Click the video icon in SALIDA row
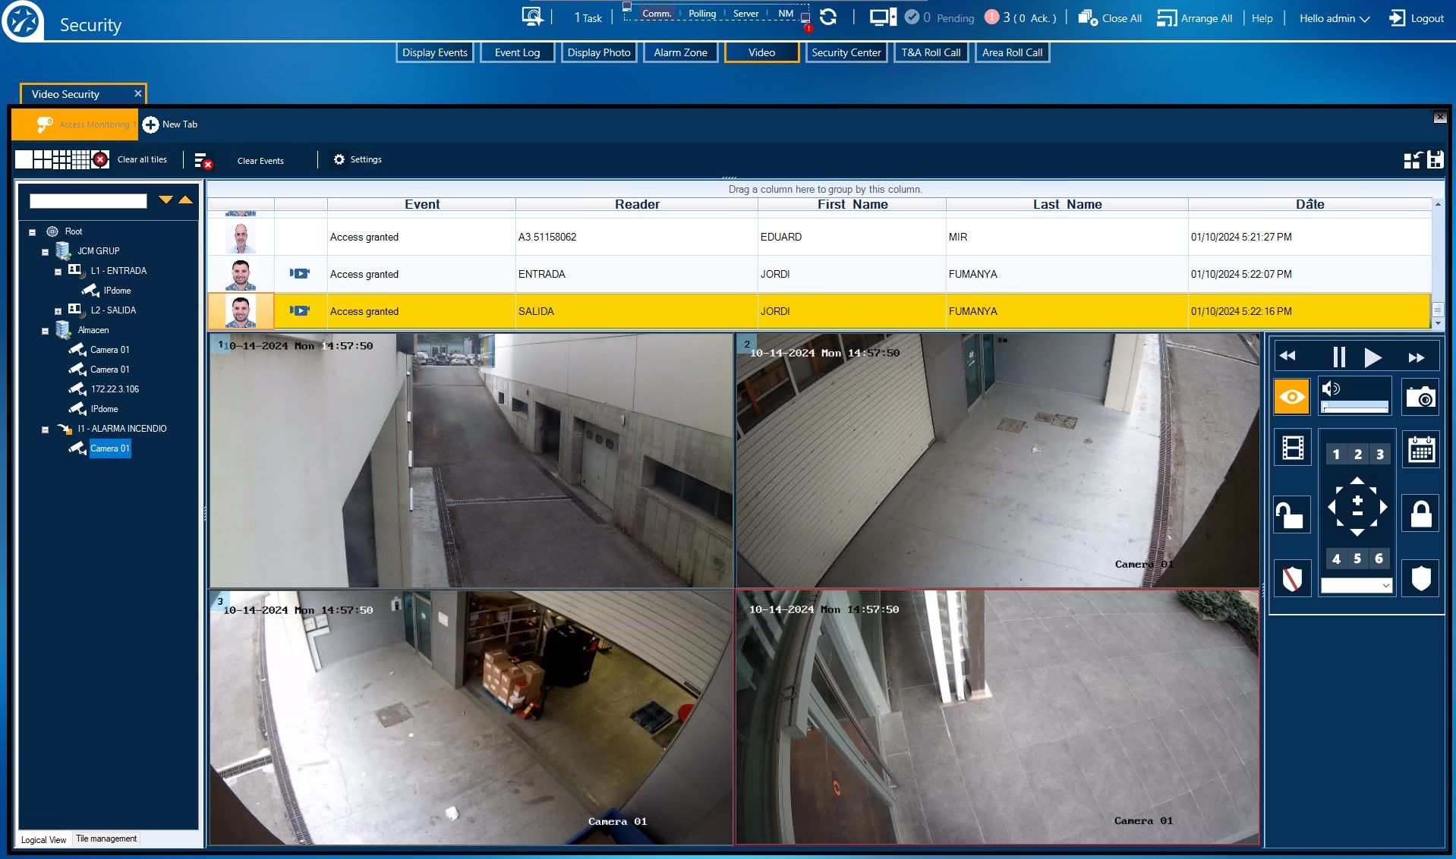Screen dimensions: 1456x859 pyautogui.click(x=300, y=310)
